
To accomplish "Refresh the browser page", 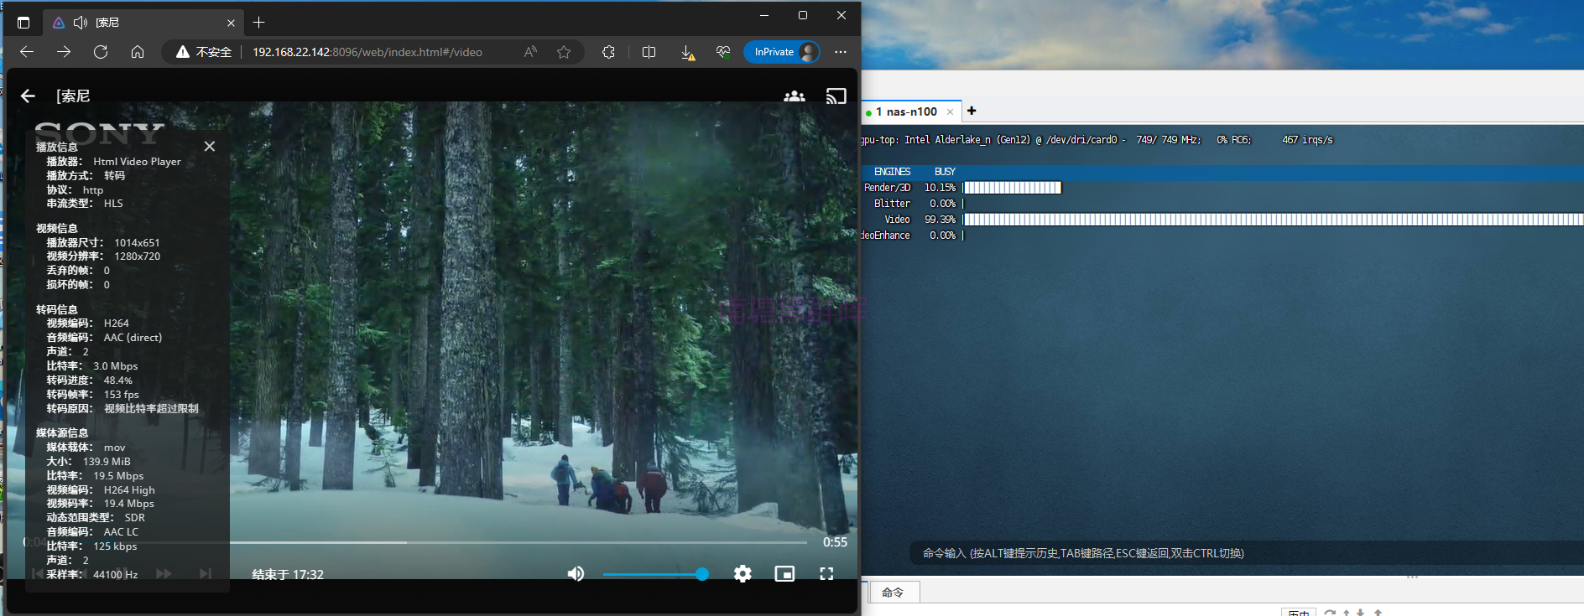I will pyautogui.click(x=101, y=52).
